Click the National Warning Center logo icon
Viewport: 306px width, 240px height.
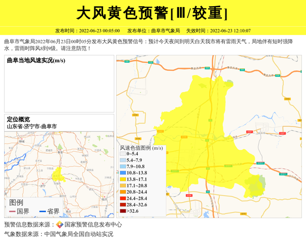pyautogui.click(x=60, y=225)
